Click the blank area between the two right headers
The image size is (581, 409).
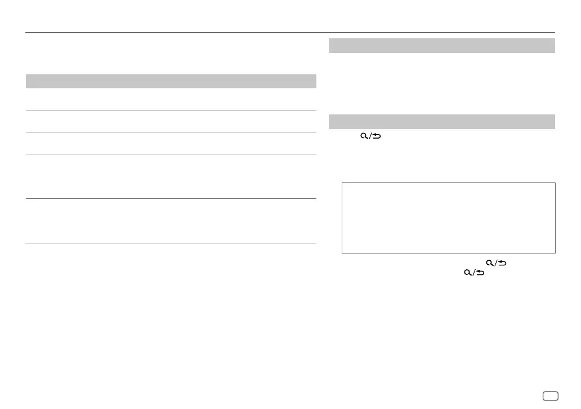tap(442, 83)
